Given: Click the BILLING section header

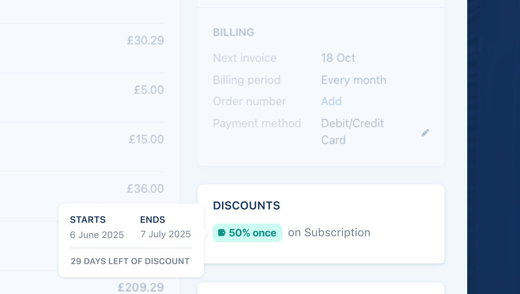Looking at the screenshot, I should tap(234, 32).
